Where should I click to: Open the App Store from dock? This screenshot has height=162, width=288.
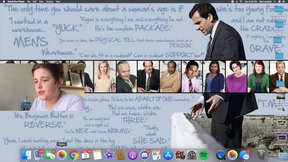[168, 155]
